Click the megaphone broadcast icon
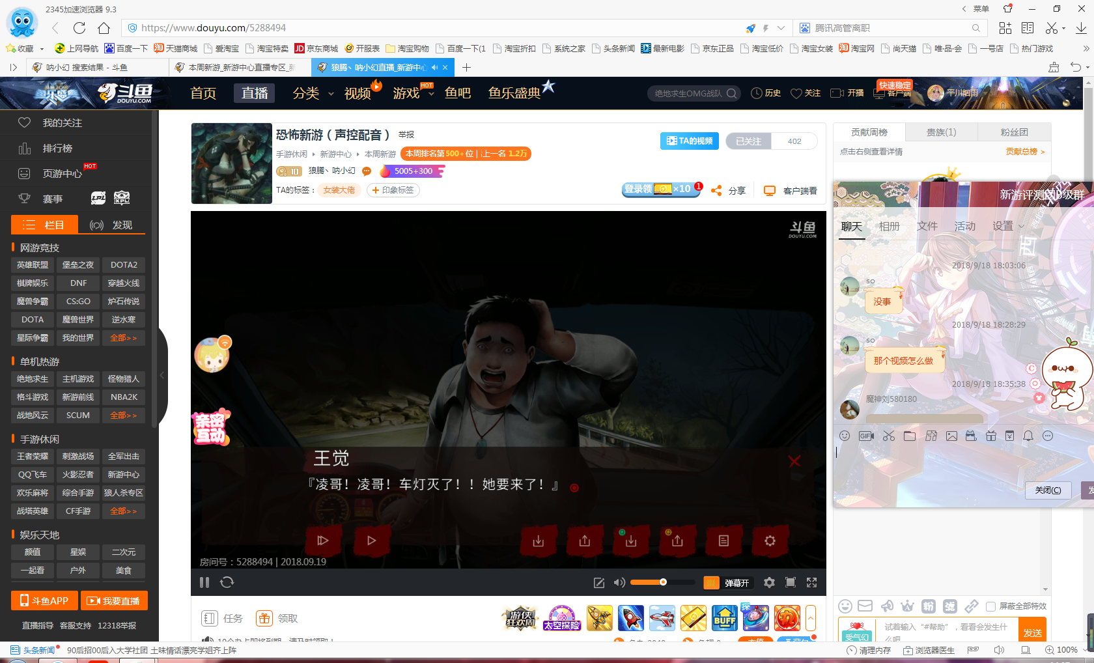 (887, 606)
